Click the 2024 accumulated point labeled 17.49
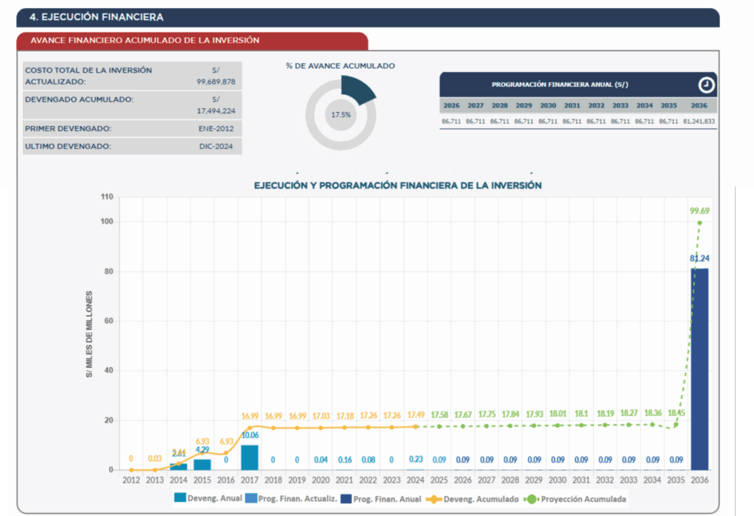 pyautogui.click(x=415, y=426)
